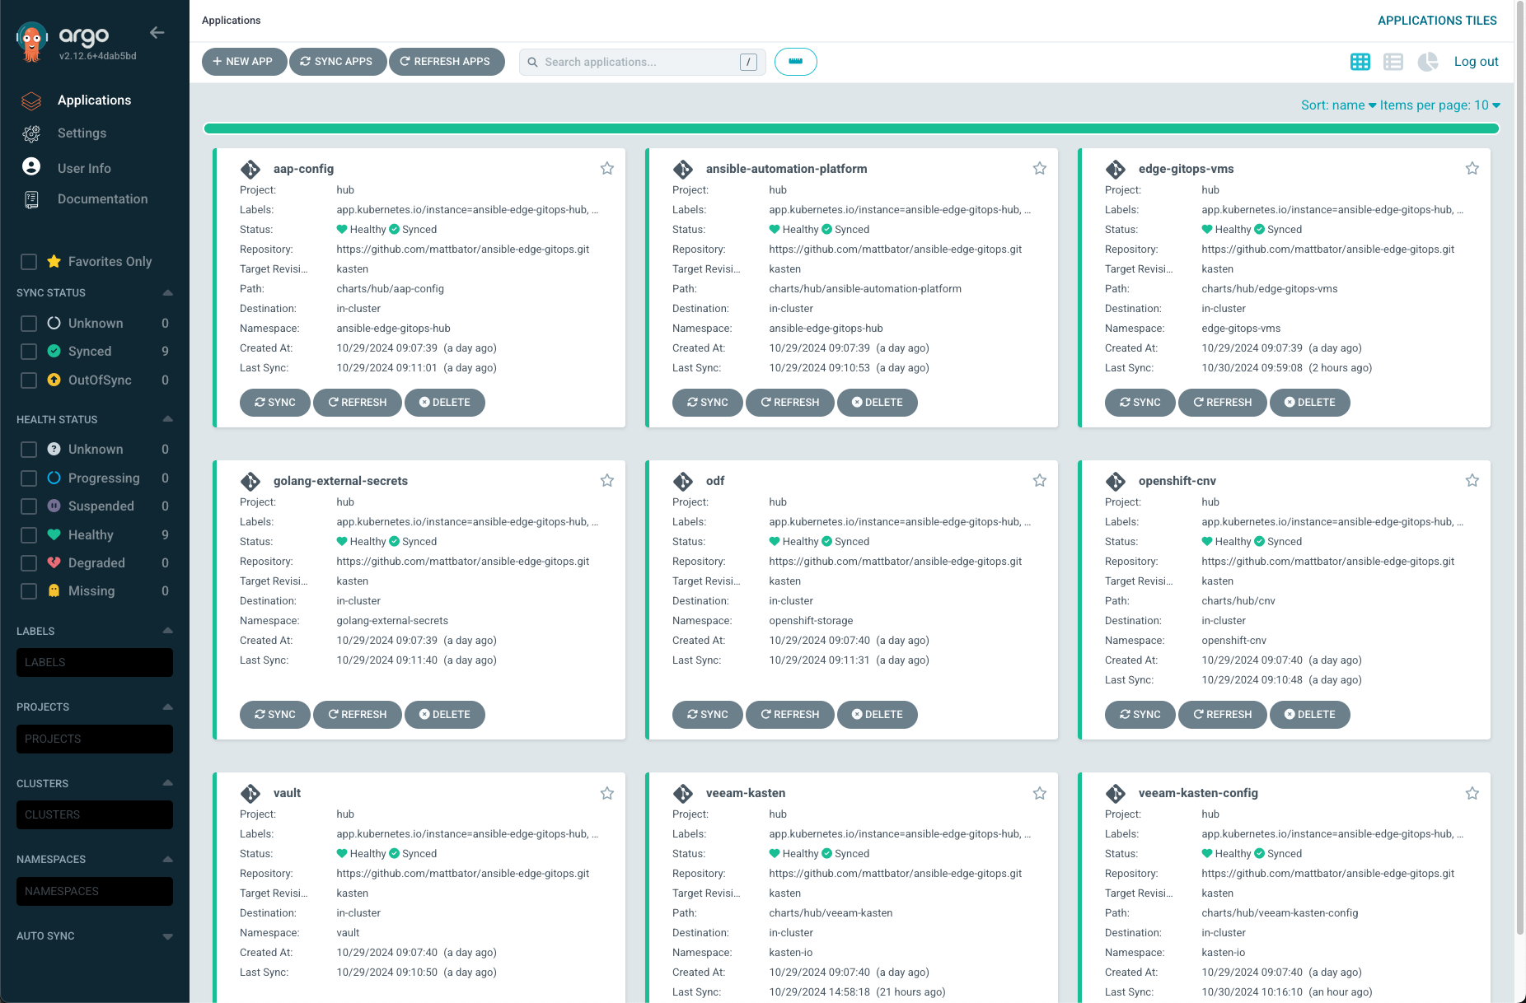Click the NEW APP button
Screen dimensions: 1526x1003
pyautogui.click(x=244, y=62)
